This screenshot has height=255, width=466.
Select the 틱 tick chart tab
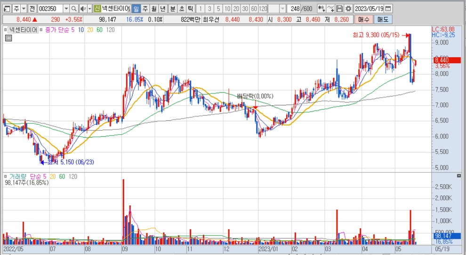pos(190,8)
